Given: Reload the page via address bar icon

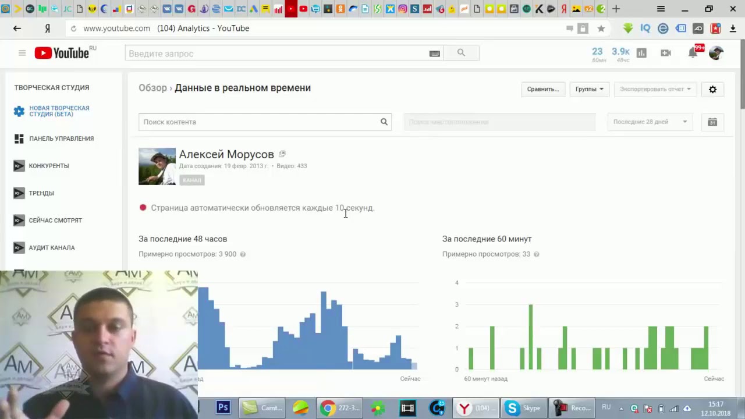Looking at the screenshot, I should 73,28.
